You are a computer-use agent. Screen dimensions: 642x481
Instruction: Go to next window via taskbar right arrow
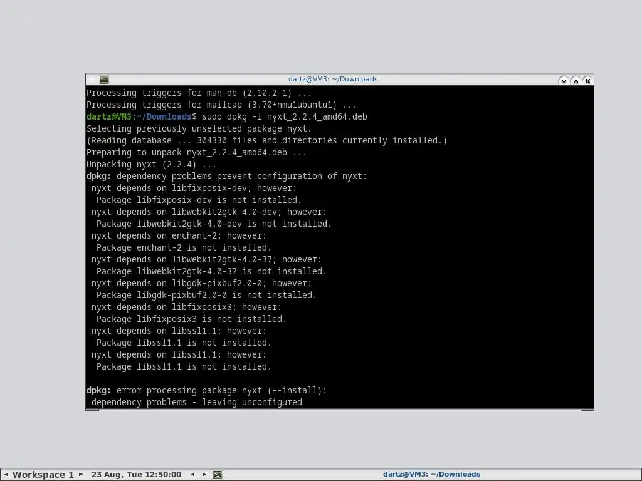[204, 475]
